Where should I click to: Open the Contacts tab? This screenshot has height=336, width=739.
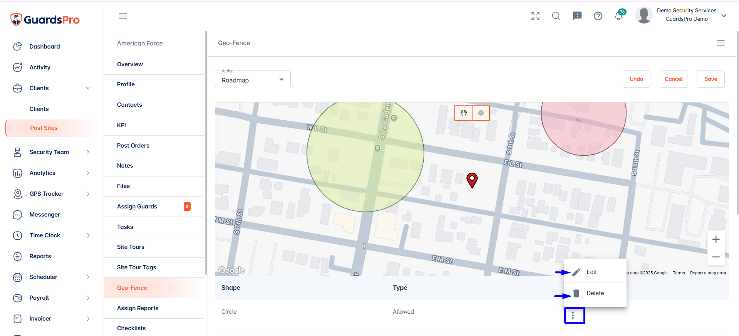154,105
